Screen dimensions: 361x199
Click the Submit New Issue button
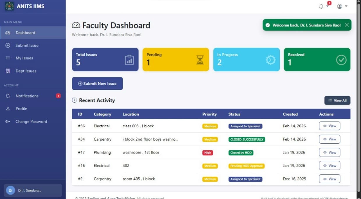(x=97, y=84)
